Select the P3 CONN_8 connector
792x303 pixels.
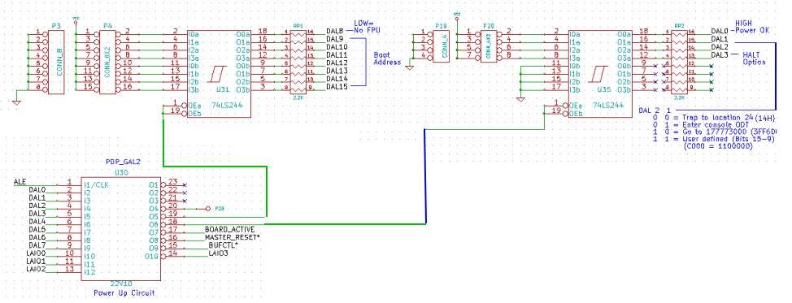coord(55,62)
